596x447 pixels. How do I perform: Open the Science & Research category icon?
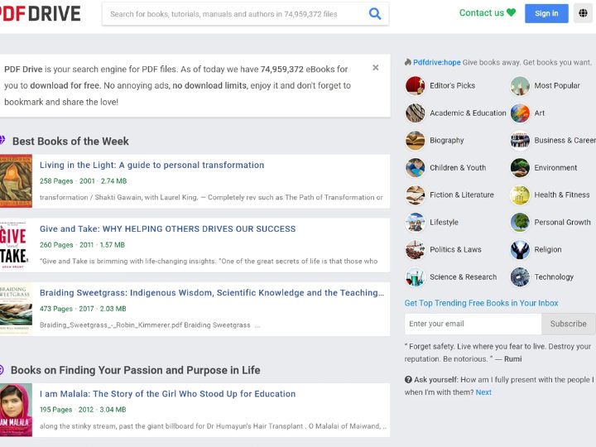(415, 277)
